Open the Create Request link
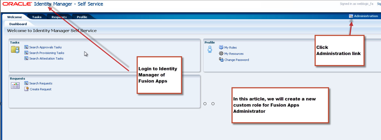This screenshot has height=140, width=381. tap(41, 89)
